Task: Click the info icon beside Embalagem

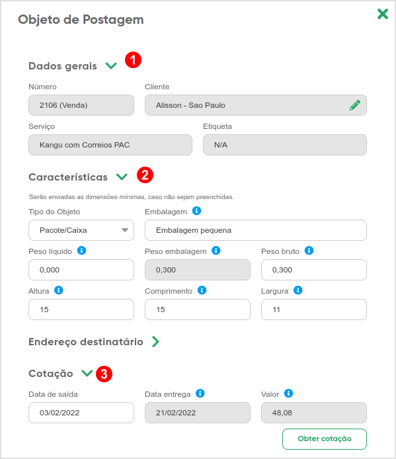Action: 197,211
